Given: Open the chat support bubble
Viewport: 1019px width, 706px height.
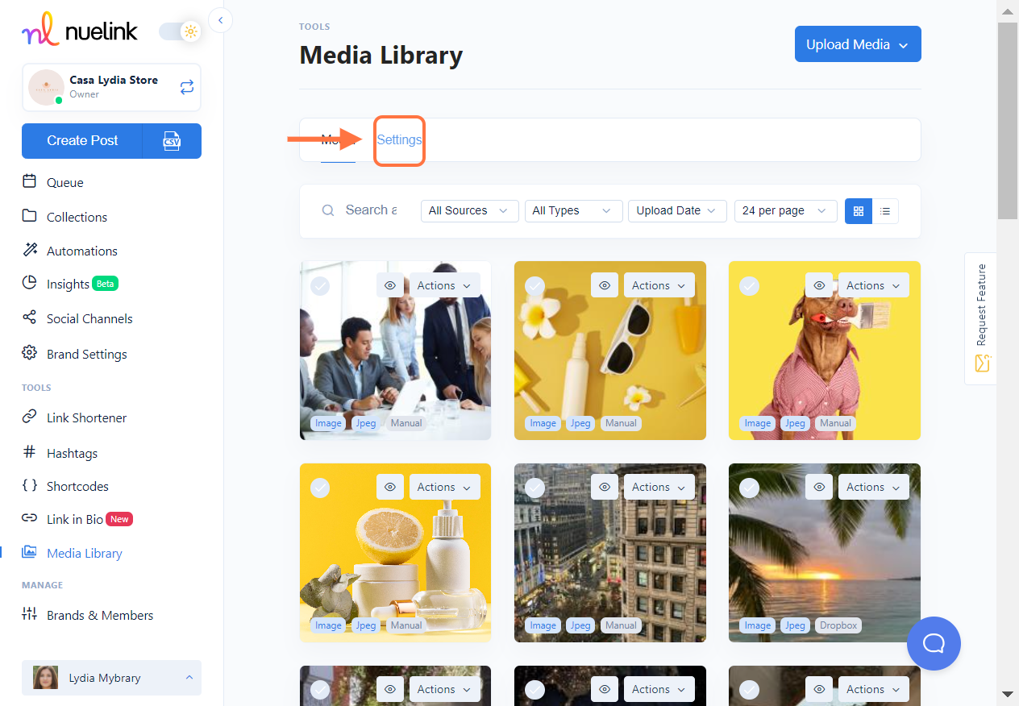Looking at the screenshot, I should 934,643.
